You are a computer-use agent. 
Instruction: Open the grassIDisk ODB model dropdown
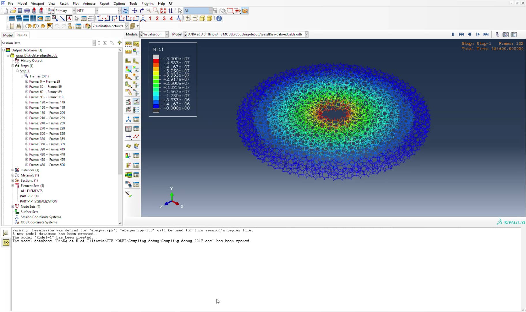click(x=307, y=34)
